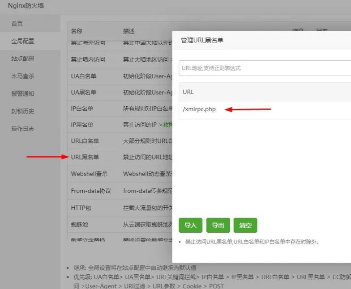Screen dimensions: 351x289
Task: Select the /xmlrpc.php blacklist entry
Action: (199, 109)
